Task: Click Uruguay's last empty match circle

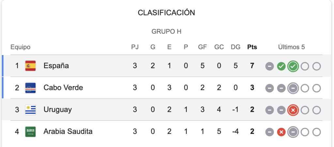Action: pos(316,110)
